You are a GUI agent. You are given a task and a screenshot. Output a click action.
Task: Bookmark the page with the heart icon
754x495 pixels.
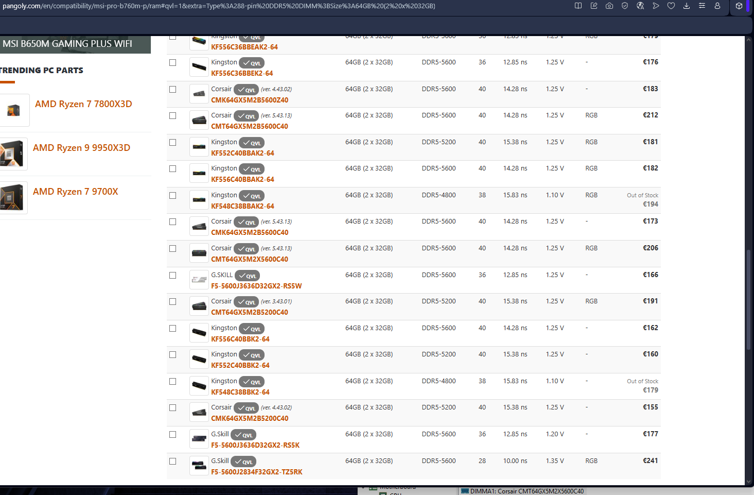click(671, 6)
